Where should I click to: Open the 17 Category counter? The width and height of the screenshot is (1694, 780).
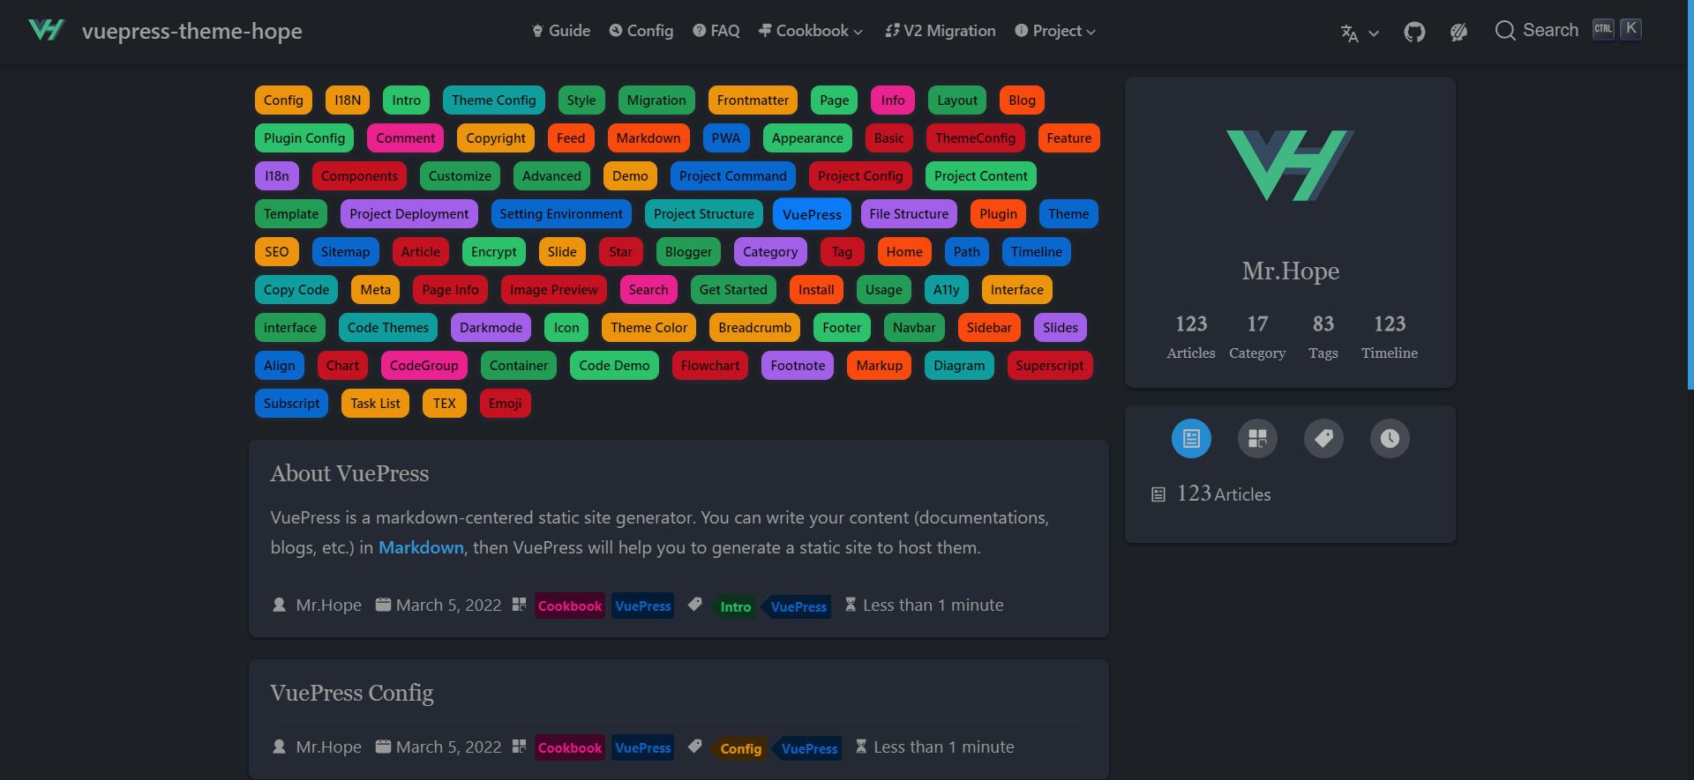tap(1257, 337)
